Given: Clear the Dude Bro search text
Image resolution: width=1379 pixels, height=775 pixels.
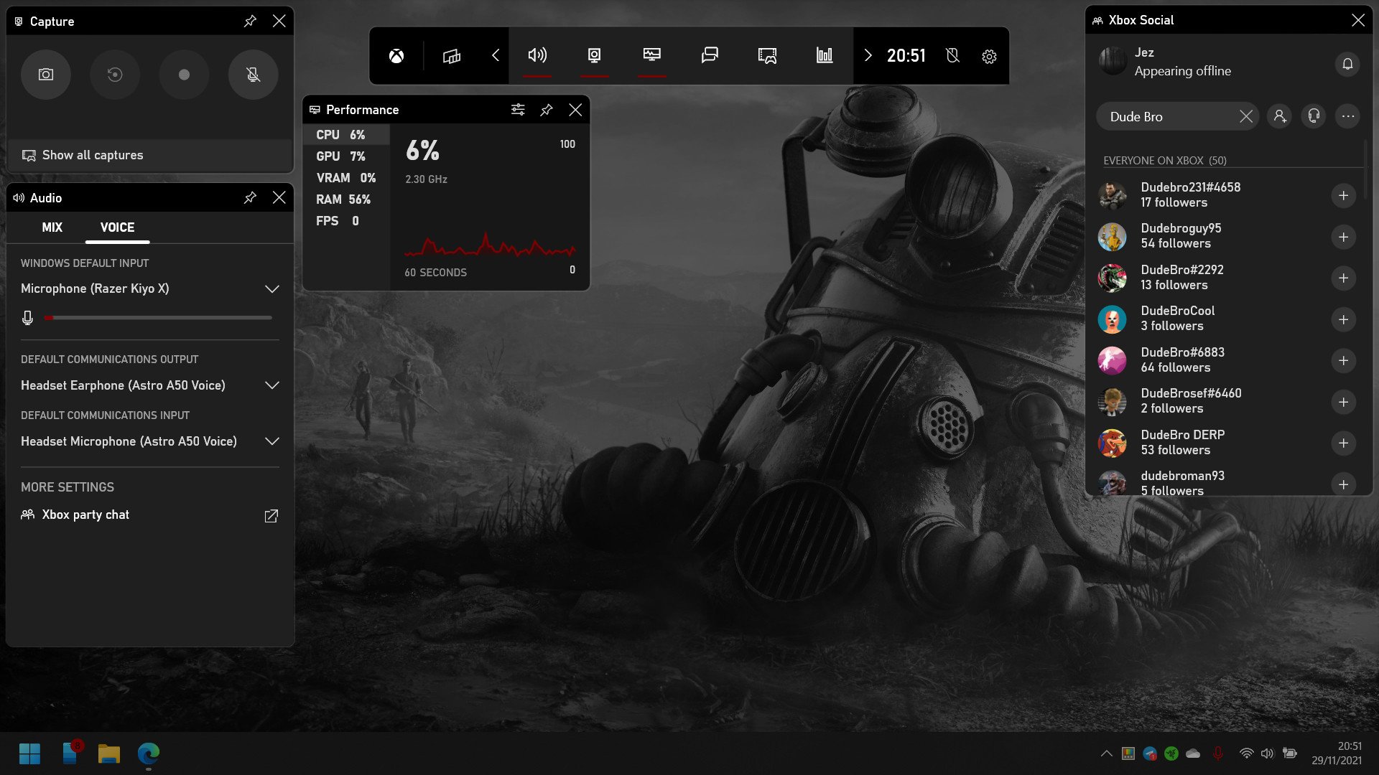Looking at the screenshot, I should (x=1246, y=116).
